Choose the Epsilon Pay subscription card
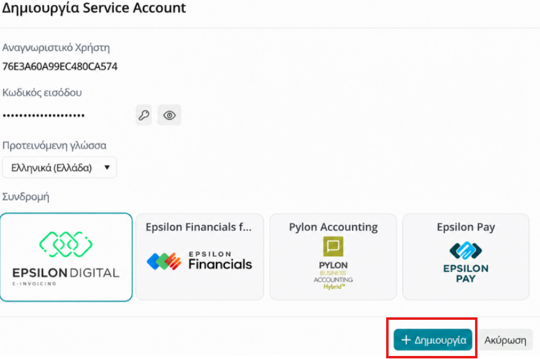 click(x=466, y=257)
